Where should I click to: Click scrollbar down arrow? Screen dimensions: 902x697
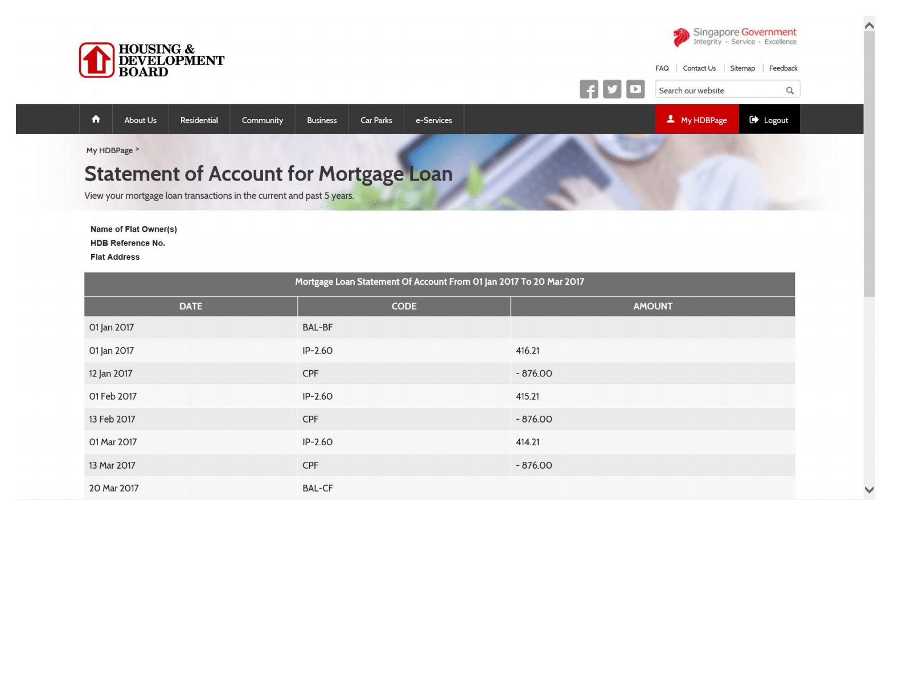869,490
